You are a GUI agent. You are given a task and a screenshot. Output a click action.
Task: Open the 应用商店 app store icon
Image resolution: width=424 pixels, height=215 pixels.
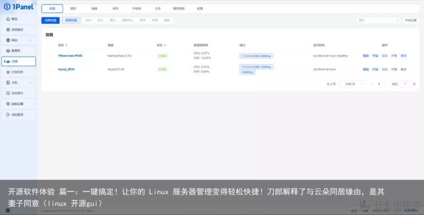(x=8, y=30)
